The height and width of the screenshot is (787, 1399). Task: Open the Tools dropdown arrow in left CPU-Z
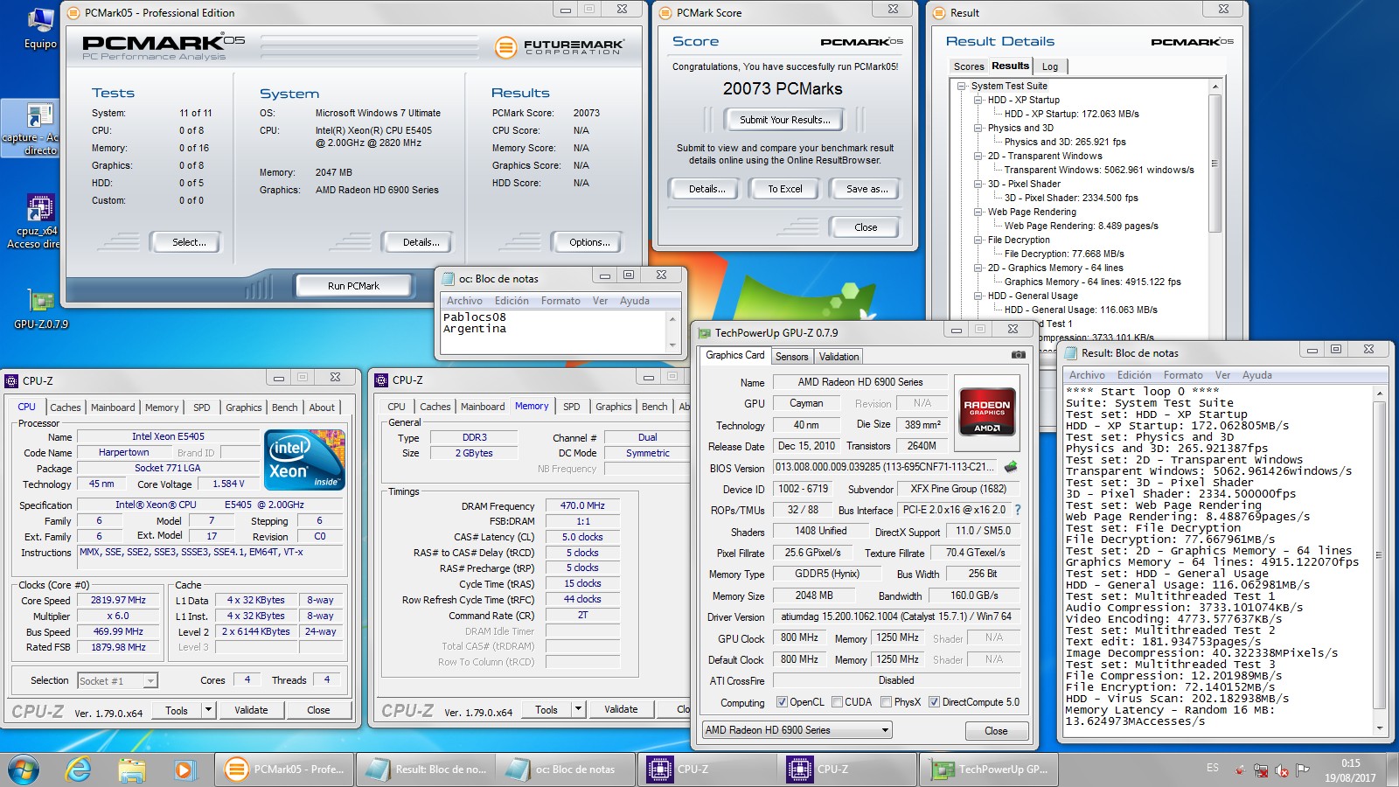(x=207, y=710)
